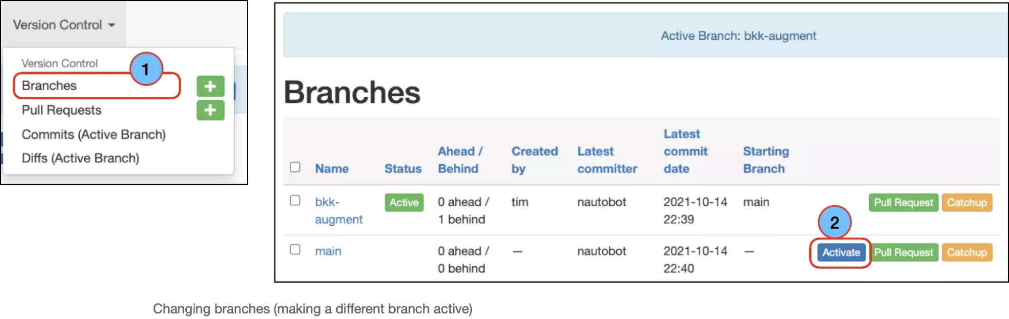
Task: Click the green plus icon beside Branches
Action: pyautogui.click(x=210, y=86)
